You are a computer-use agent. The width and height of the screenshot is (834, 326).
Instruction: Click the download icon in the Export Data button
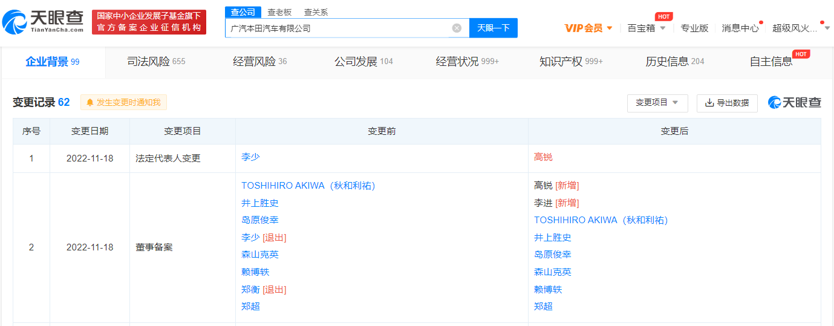point(709,103)
